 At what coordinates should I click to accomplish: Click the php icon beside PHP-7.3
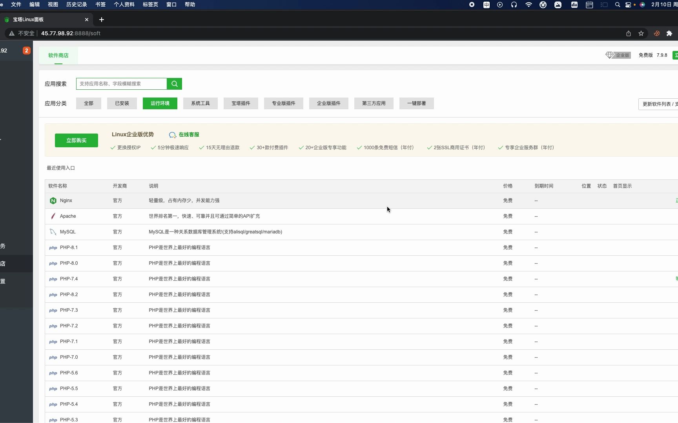(53, 310)
